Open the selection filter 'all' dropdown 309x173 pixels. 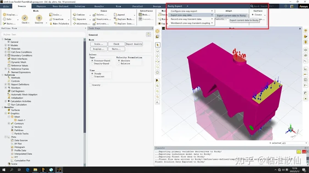[x=295, y=143]
